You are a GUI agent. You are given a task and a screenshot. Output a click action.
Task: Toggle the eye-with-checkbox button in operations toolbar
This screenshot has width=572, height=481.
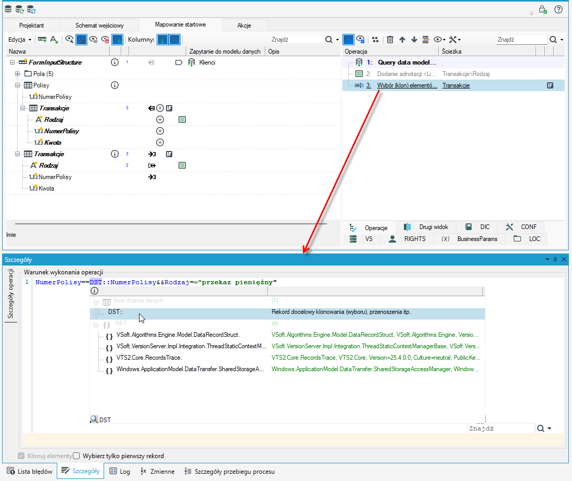360,40
